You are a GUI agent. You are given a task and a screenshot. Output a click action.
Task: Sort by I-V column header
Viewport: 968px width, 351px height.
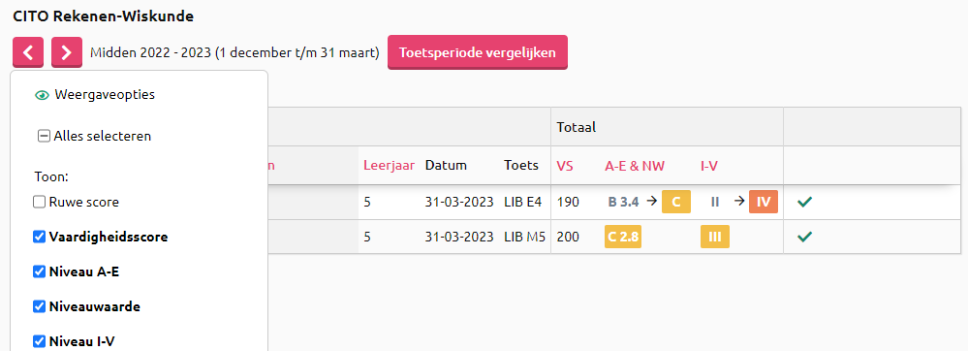tap(709, 166)
